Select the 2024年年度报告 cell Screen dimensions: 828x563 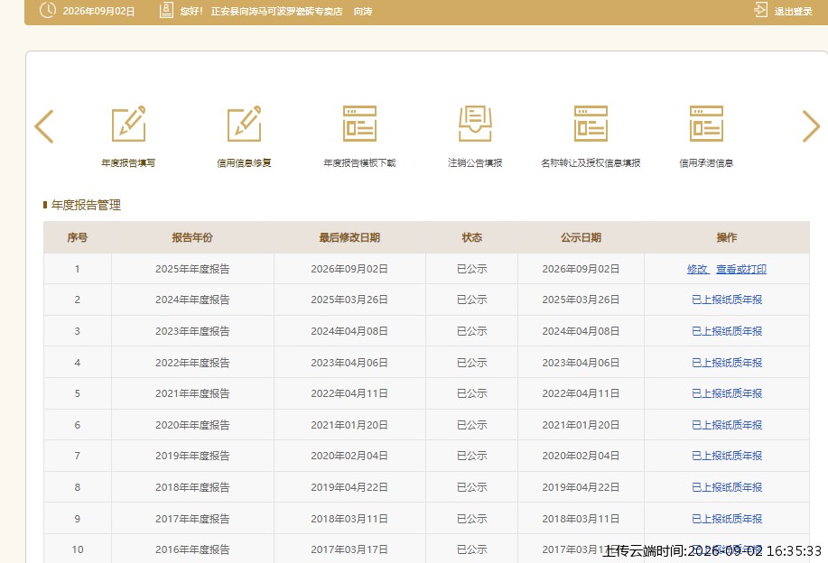coord(192,300)
